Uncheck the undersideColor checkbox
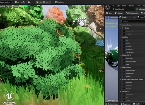 [124, 52]
